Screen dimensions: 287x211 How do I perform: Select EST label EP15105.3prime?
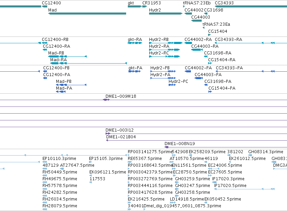(106, 159)
